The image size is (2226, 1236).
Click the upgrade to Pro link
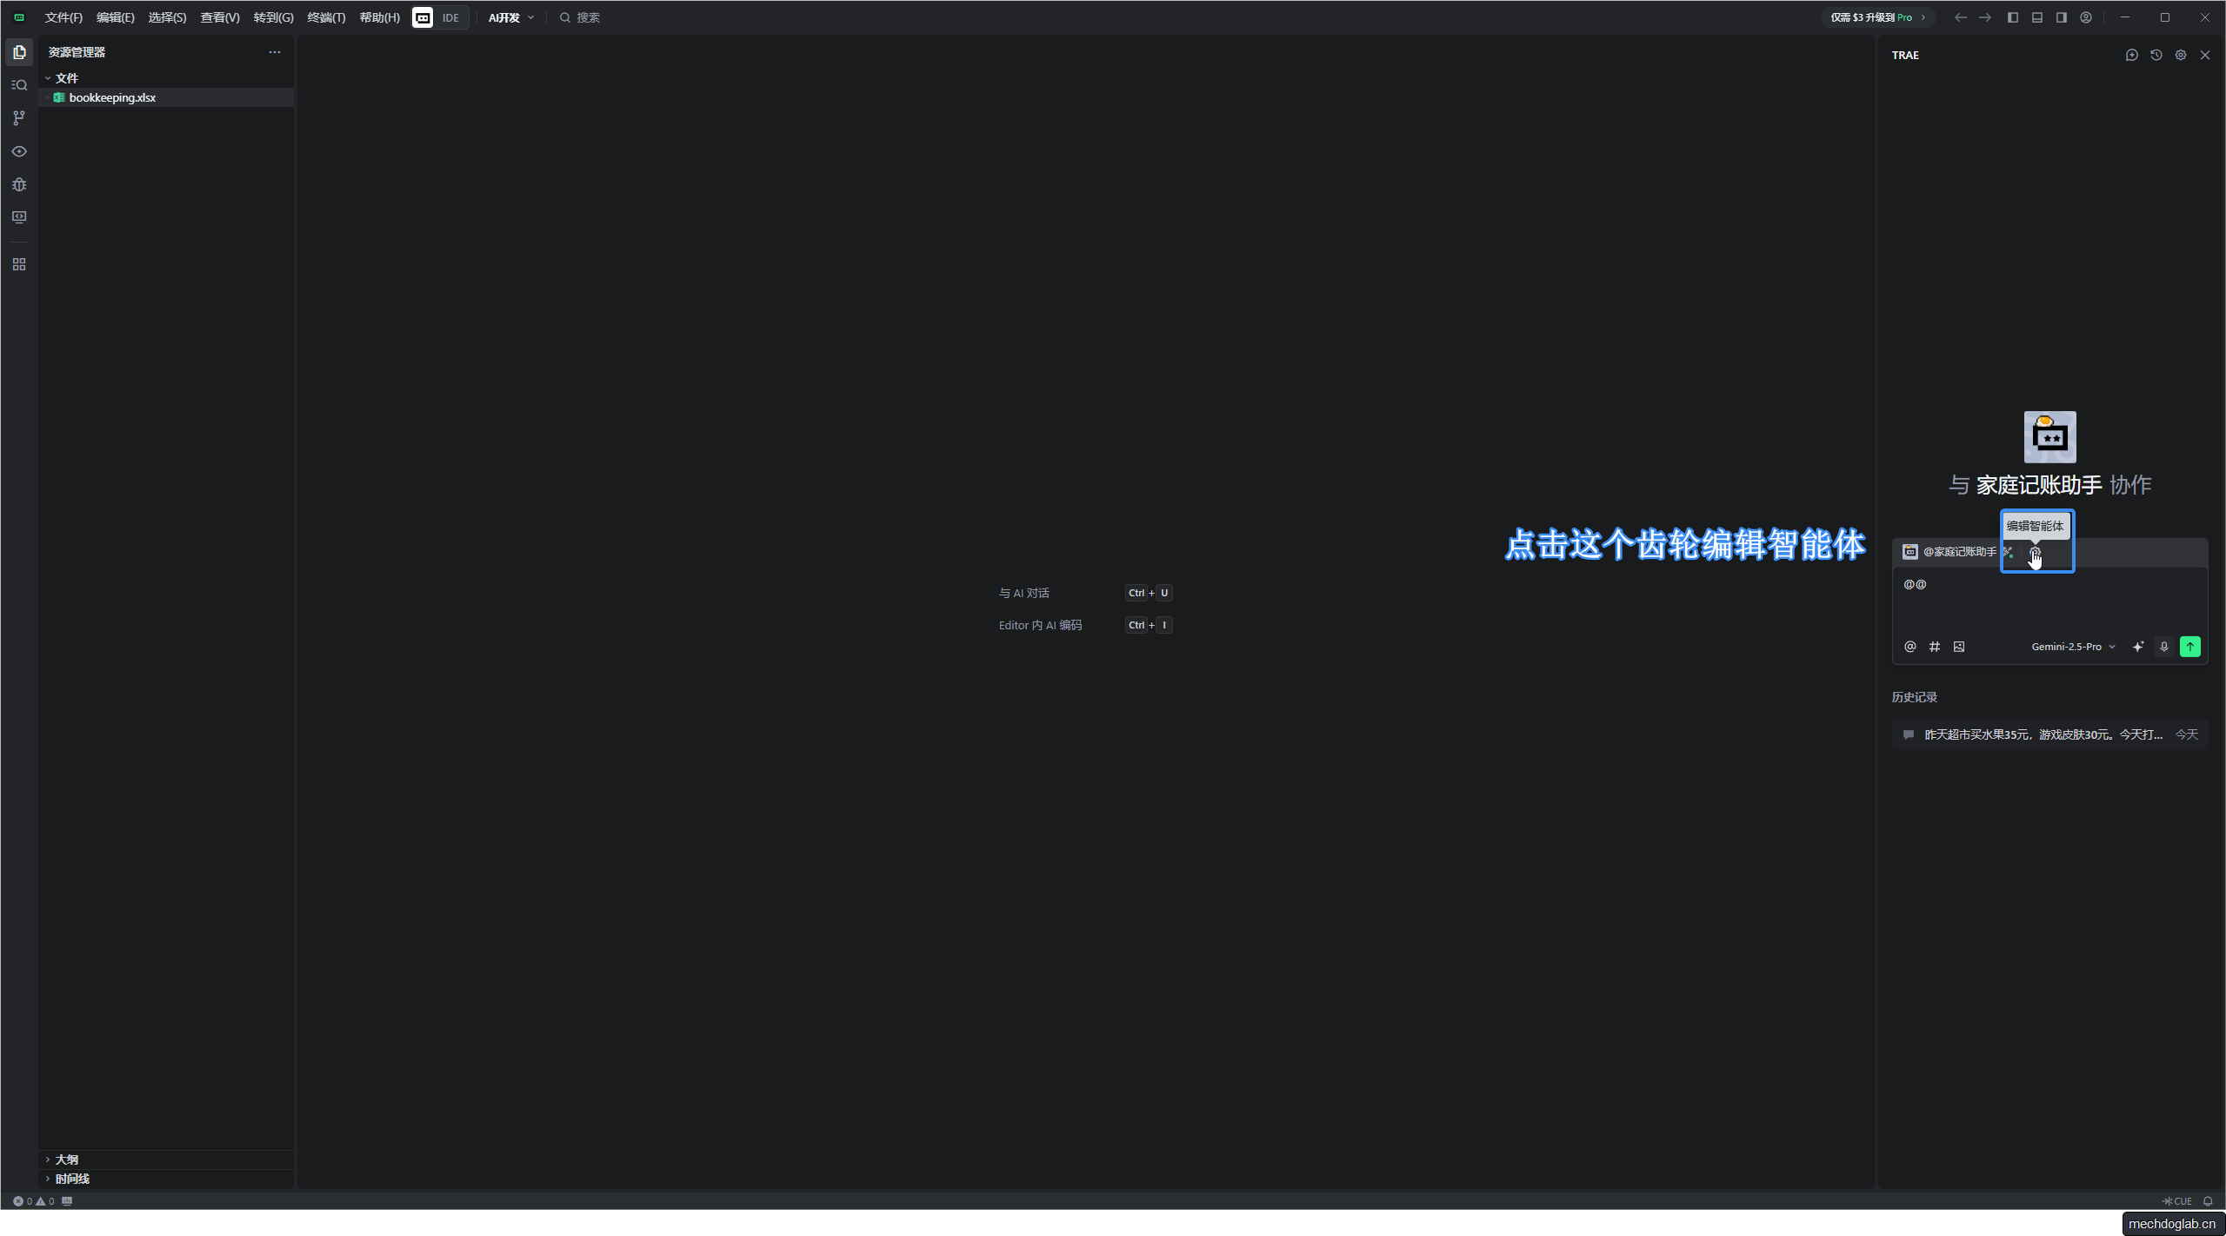point(1877,17)
